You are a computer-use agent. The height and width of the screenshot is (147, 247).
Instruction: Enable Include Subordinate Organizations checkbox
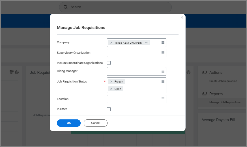pos(109,63)
